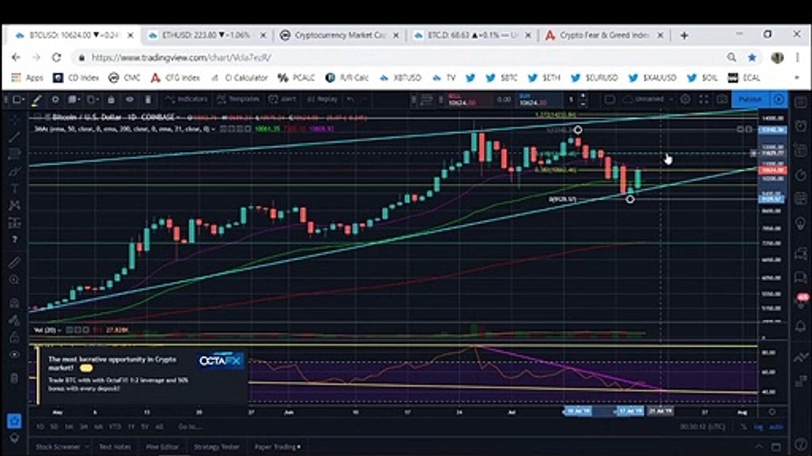The image size is (812, 456).
Task: Toggle the percent scale option
Action: click(x=743, y=427)
